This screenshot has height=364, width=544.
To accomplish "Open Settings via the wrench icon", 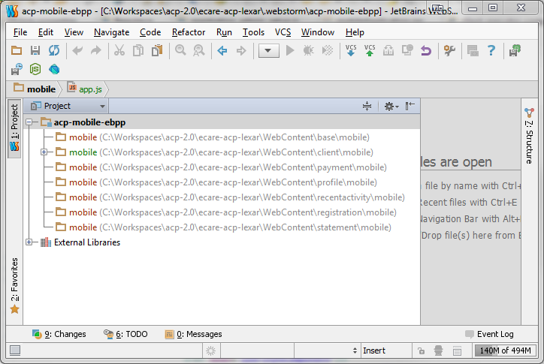I will coord(449,50).
